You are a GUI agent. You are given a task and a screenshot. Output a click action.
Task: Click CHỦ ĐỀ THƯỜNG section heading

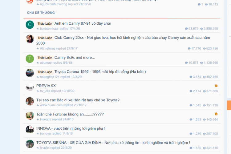point(41,13)
